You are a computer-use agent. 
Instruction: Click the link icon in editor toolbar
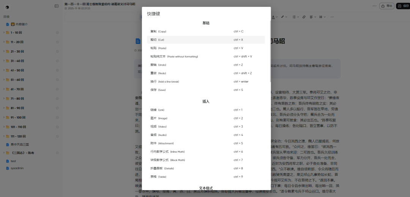pyautogui.click(x=304, y=17)
